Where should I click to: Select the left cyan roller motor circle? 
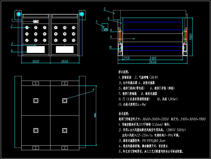tap(19, 14)
